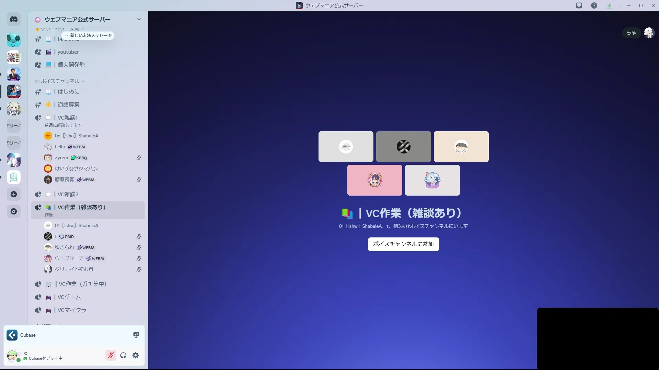Click the pink participant video tile

pyautogui.click(x=374, y=180)
